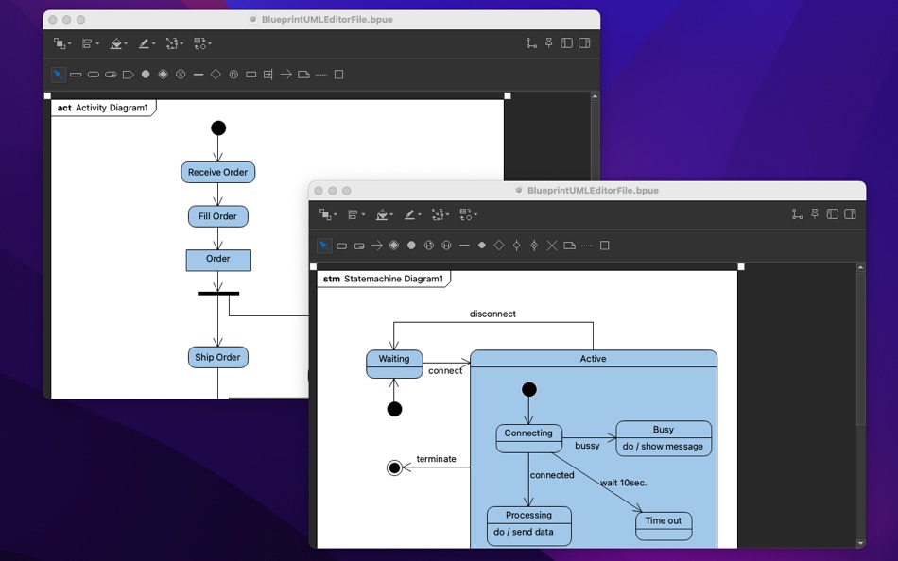The width and height of the screenshot is (898, 561).
Task: Choose the dashed anchor line tool in Statemachine window
Action: tap(586, 246)
